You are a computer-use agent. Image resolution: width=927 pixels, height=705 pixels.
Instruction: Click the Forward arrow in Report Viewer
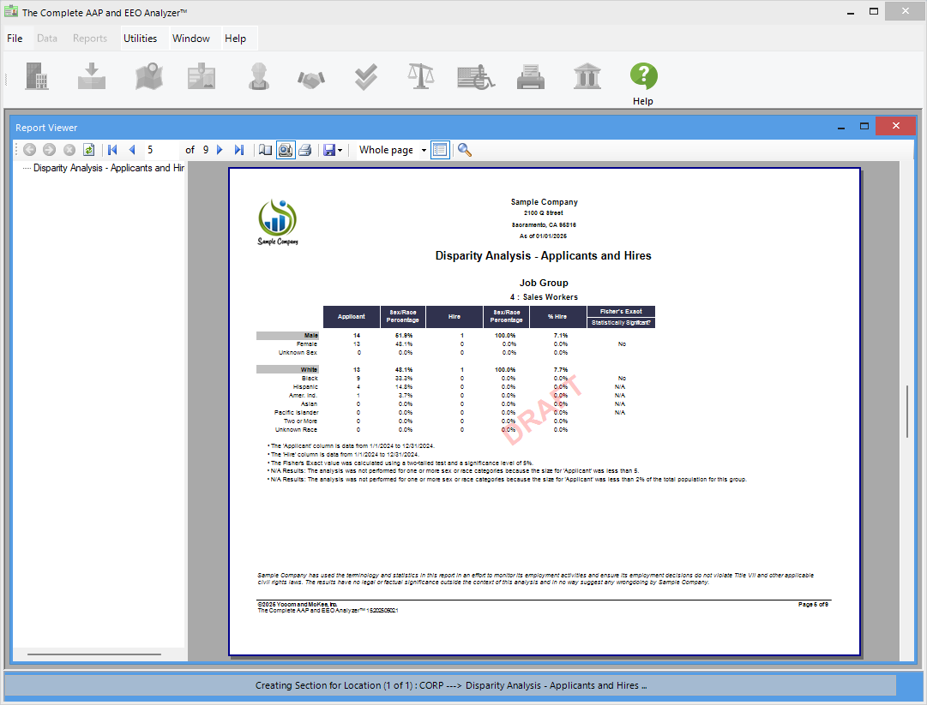[x=49, y=150]
